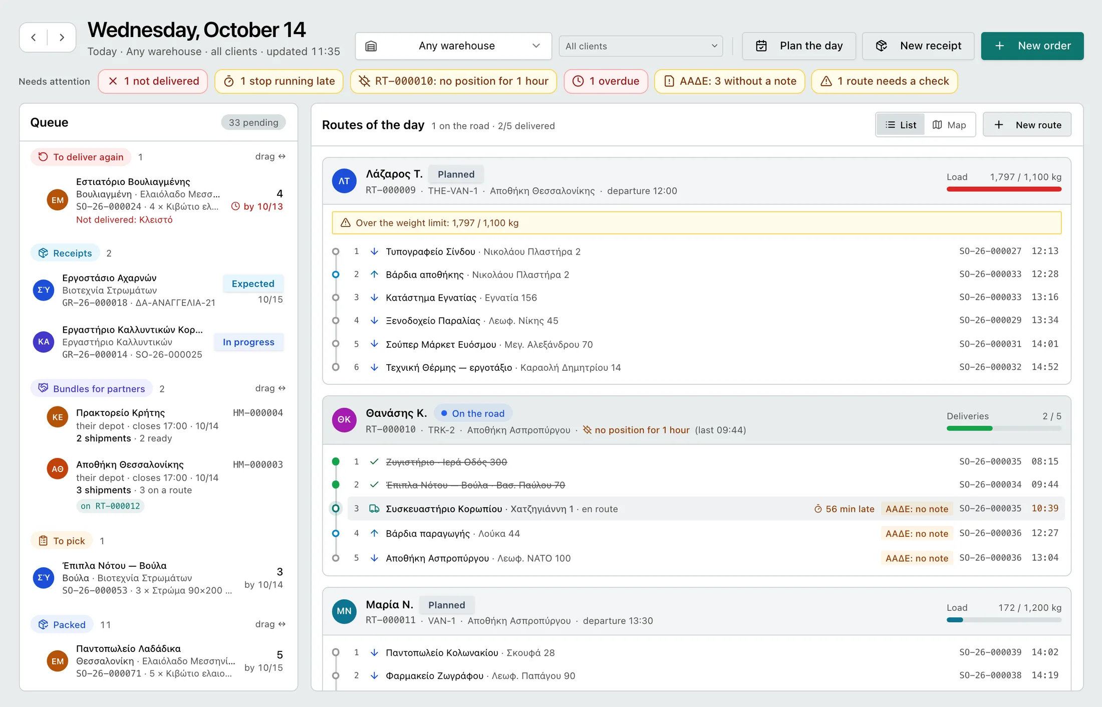Click the EM avatar of Εστιατόριο Βουλιαγμένης
Screen dimensions: 1102x707
[x=58, y=200]
